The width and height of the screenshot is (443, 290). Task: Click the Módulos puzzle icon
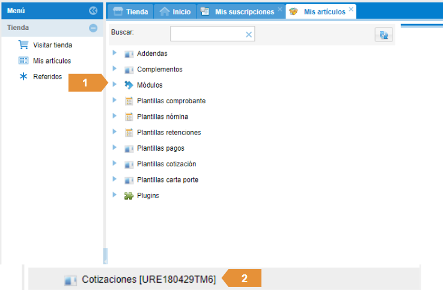[x=129, y=85]
